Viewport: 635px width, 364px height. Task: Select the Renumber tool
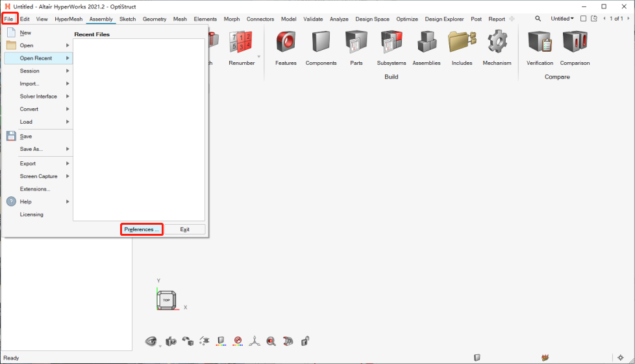point(242,48)
